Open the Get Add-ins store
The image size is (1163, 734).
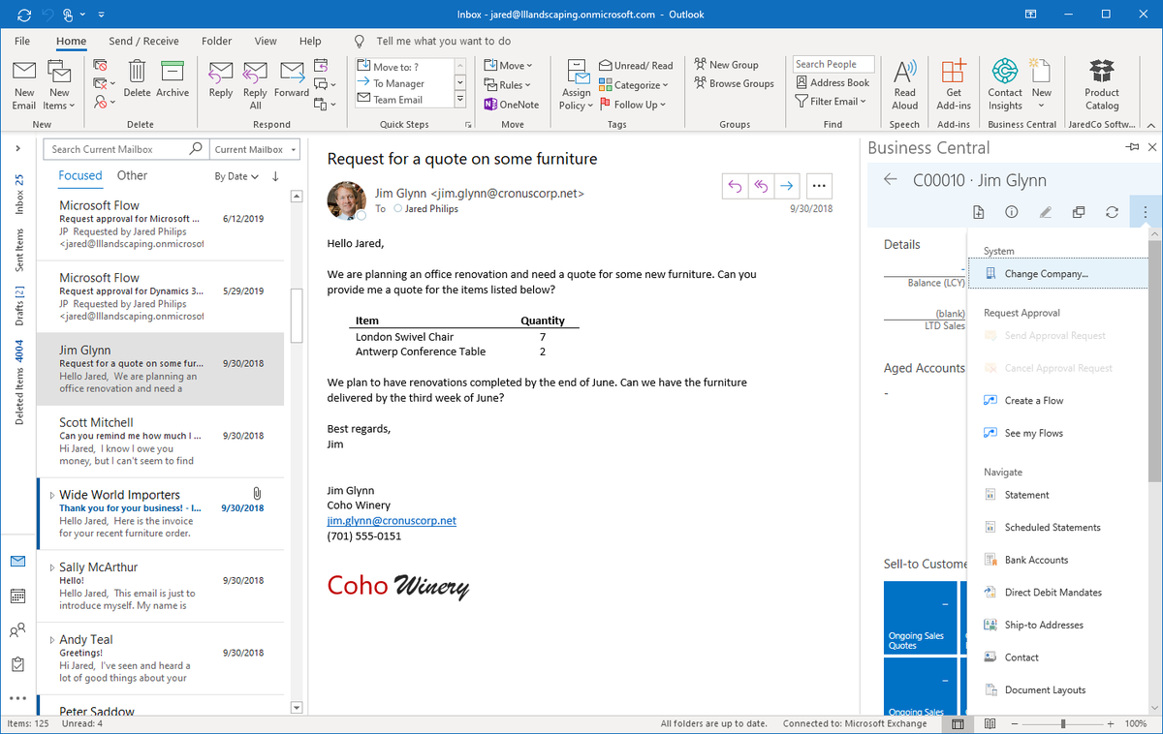pos(954,85)
